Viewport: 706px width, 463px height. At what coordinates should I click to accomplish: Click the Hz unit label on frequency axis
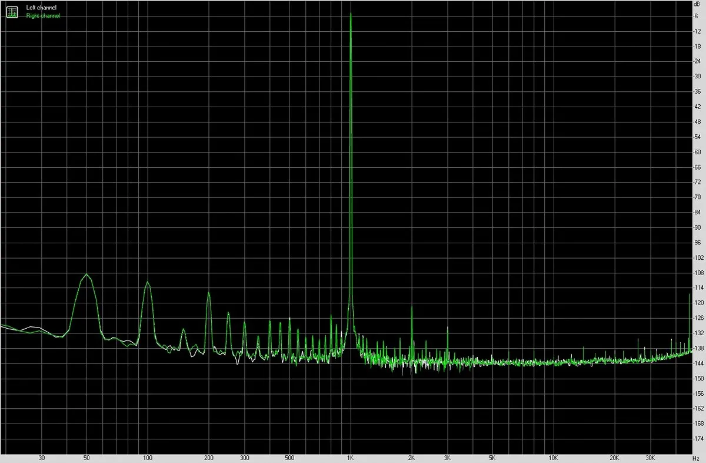697,458
